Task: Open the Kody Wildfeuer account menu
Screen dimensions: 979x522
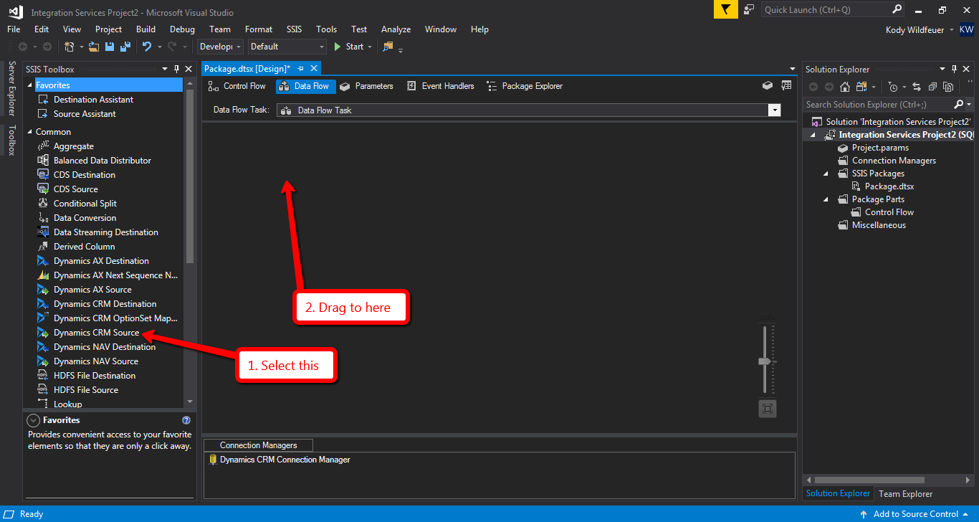Action: [920, 29]
